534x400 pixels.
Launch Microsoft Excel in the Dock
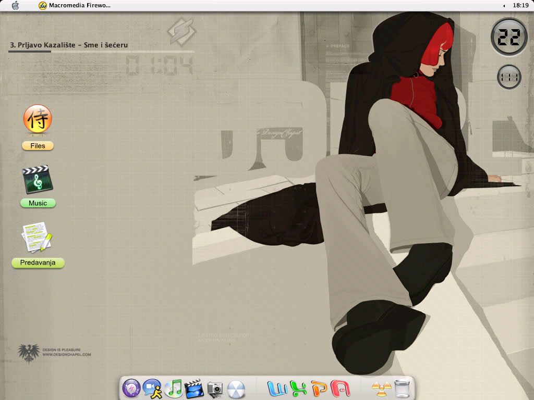click(298, 389)
